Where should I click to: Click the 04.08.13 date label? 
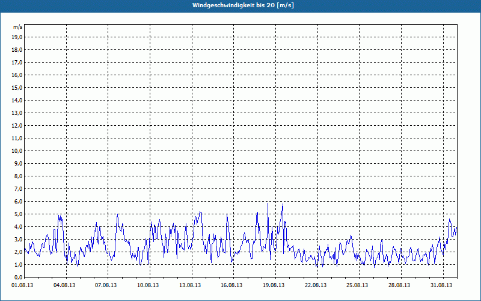(x=64, y=285)
